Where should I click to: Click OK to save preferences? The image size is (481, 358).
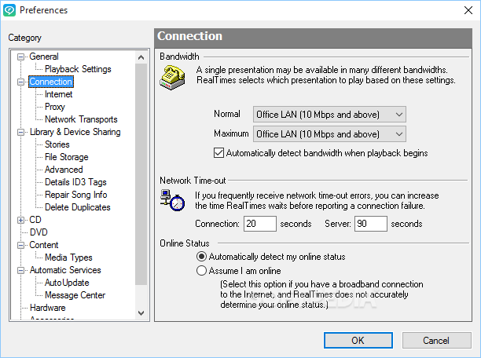coord(358,341)
